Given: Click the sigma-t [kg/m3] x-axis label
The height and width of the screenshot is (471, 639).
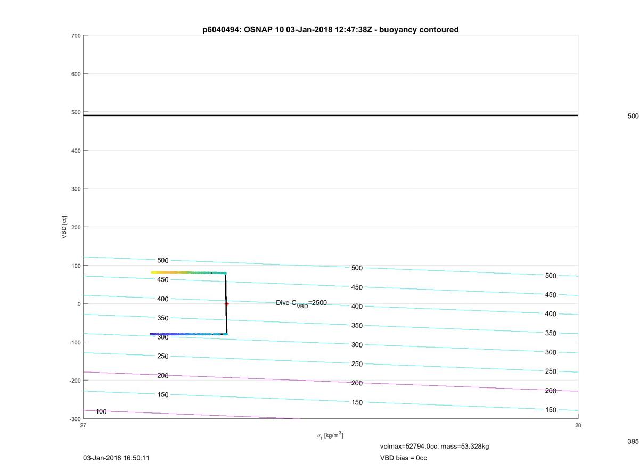Looking at the screenshot, I should point(330,435).
